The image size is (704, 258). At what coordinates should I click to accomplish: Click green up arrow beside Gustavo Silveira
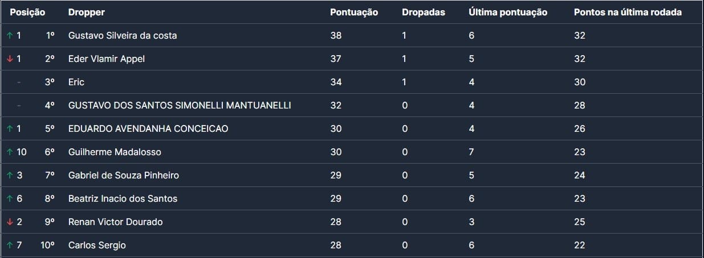pyautogui.click(x=9, y=36)
